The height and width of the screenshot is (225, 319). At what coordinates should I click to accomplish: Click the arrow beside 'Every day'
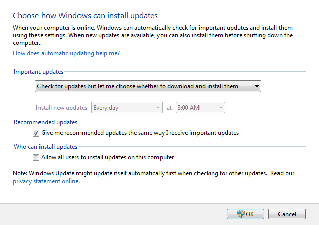tap(158, 108)
